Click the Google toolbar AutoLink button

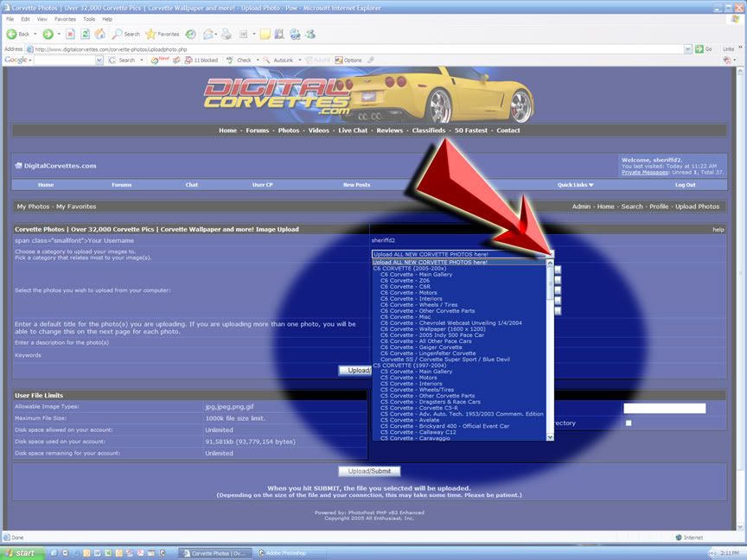pyautogui.click(x=278, y=60)
